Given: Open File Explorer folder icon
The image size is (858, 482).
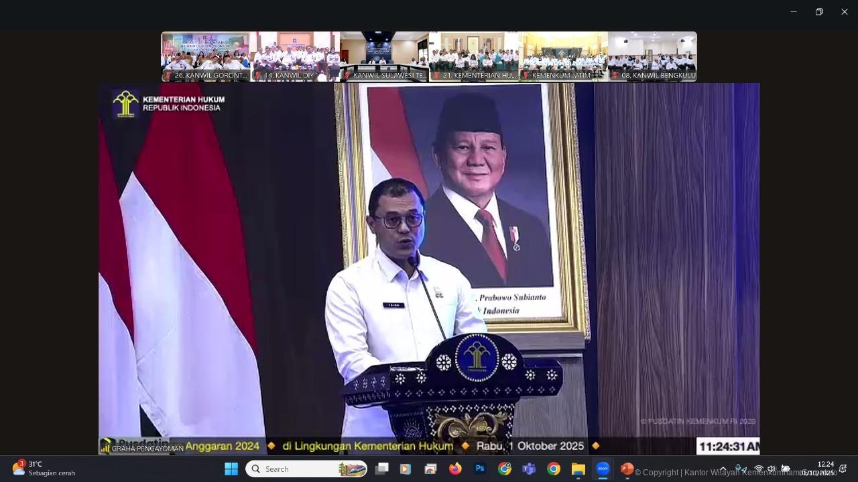Looking at the screenshot, I should [x=578, y=469].
